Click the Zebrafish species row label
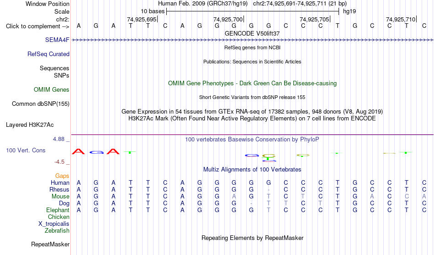This screenshot has height=255, width=434. point(57,231)
